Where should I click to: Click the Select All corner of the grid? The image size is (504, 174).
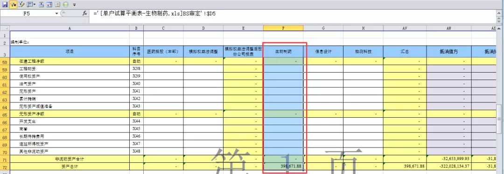pyautogui.click(x=5, y=28)
